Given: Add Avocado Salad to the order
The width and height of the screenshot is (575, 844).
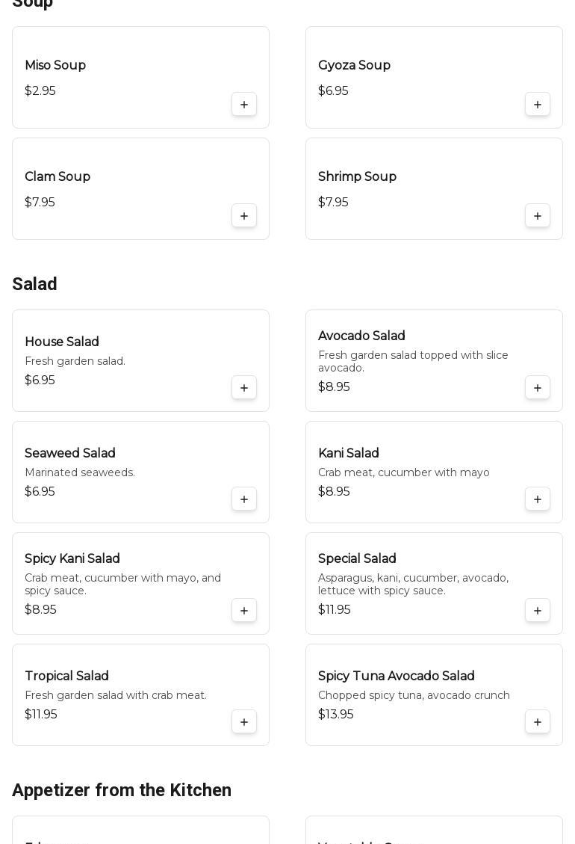Looking at the screenshot, I should [538, 388].
